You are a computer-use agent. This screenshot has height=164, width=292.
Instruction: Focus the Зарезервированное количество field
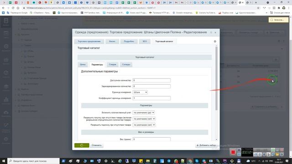click(151, 86)
